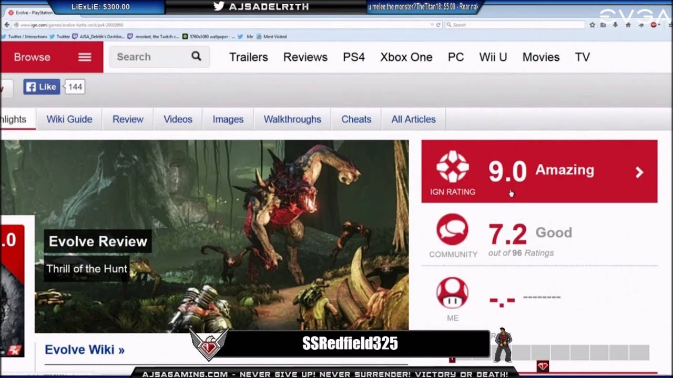
Task: Click the Me mushroom avatar icon
Action: click(452, 293)
